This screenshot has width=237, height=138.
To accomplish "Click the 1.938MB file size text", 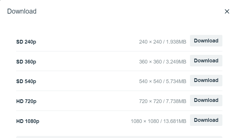I will pos(176,42).
